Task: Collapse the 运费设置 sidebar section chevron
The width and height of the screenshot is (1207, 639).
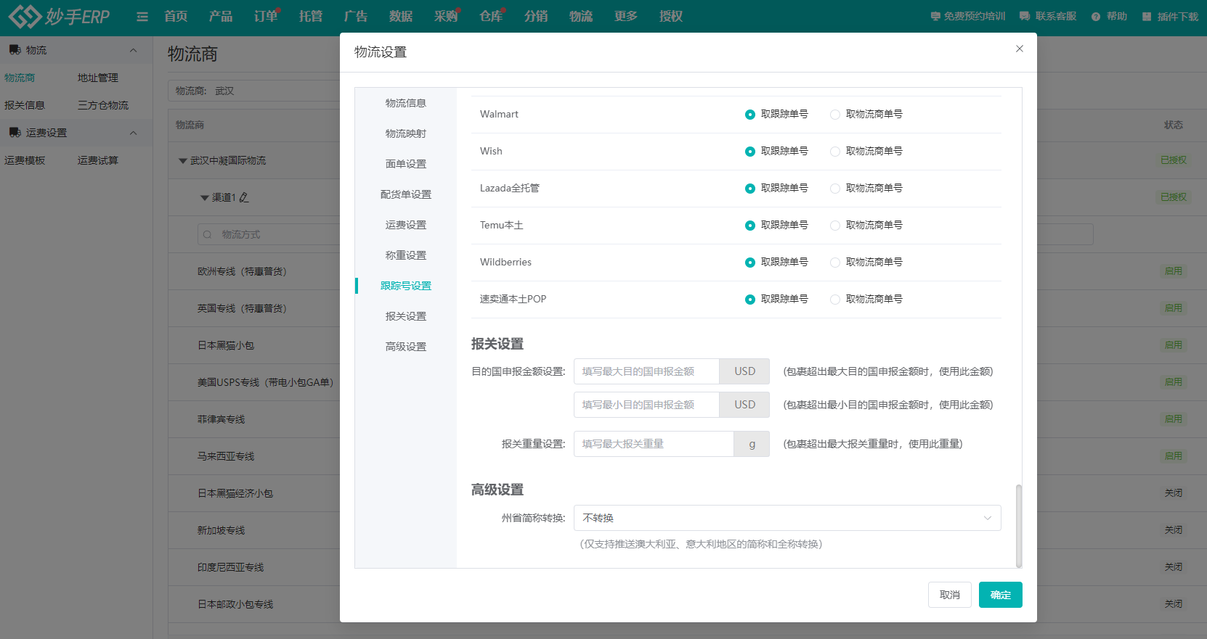Action: point(133,133)
